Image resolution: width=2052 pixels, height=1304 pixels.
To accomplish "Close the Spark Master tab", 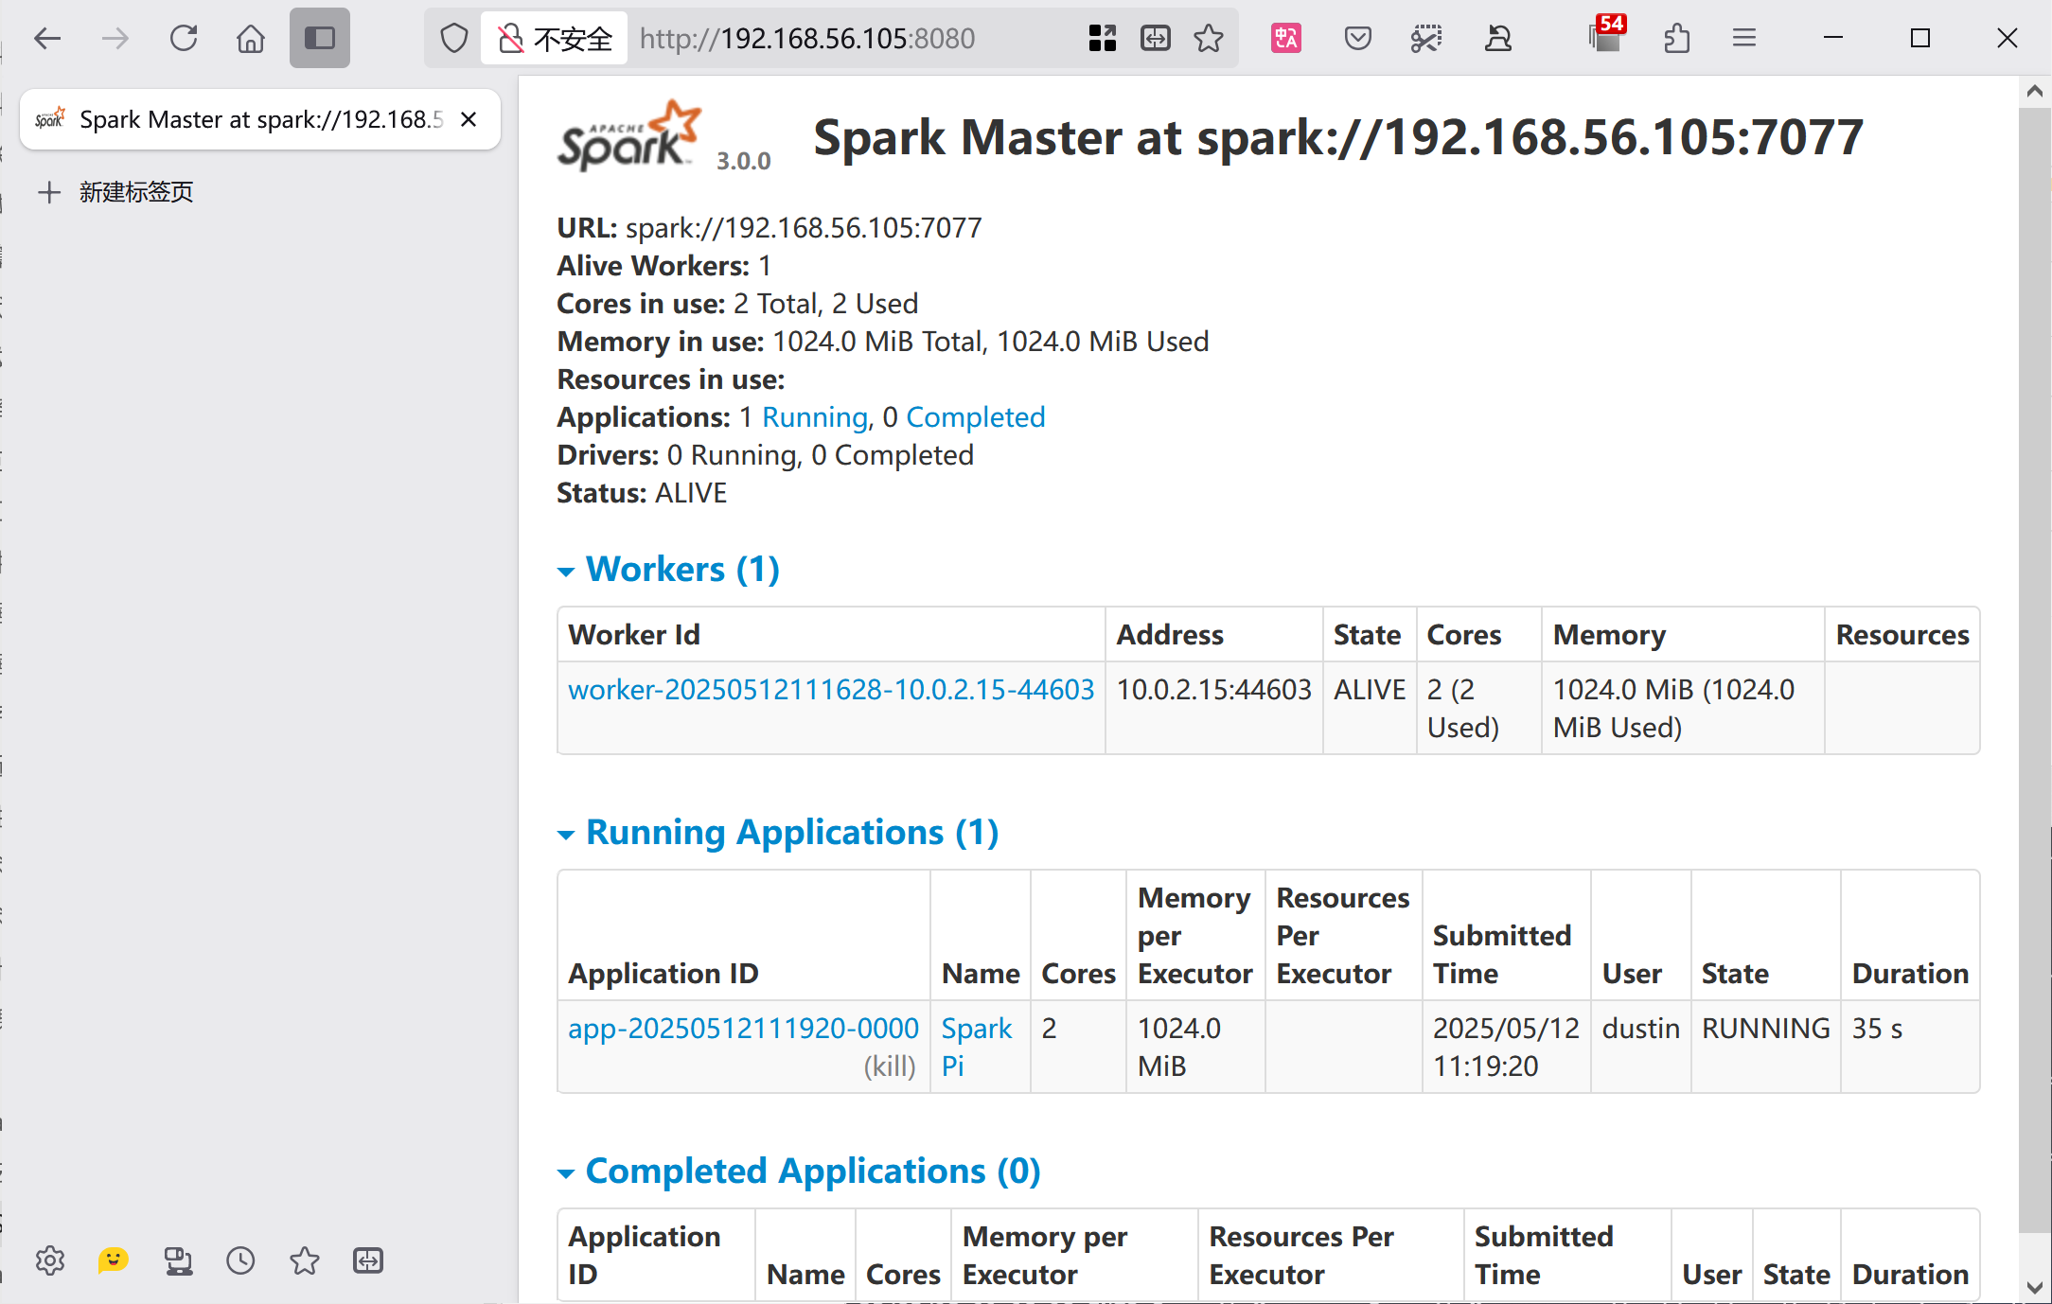I will coord(469,119).
